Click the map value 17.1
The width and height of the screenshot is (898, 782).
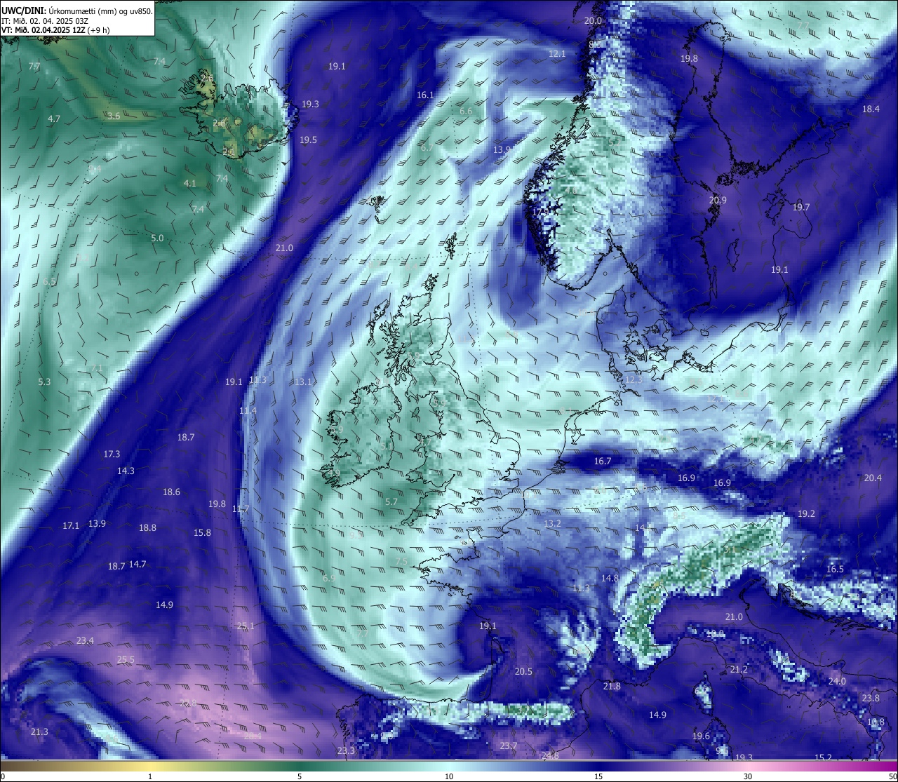point(71,526)
